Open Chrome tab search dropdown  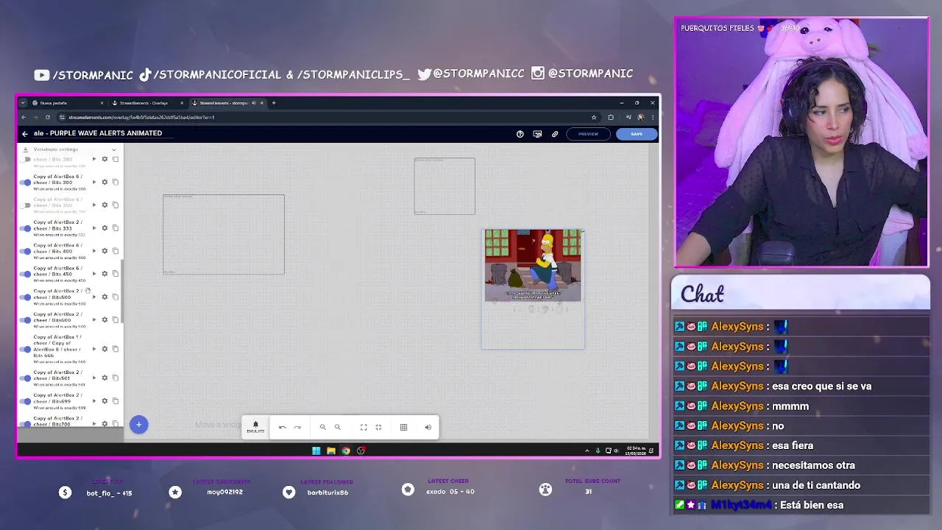(x=24, y=103)
